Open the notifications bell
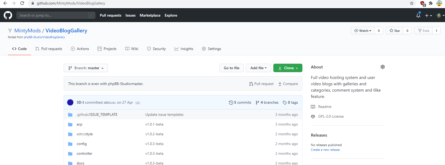Image resolution: width=445 pixels, height=165 pixels. coord(418,15)
